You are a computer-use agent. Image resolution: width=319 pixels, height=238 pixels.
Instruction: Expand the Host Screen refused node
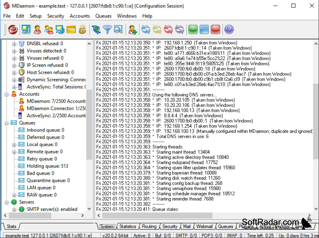coord(14,73)
